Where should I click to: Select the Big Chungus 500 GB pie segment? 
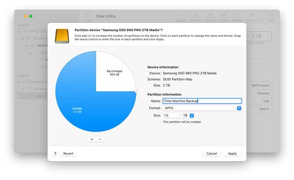(114, 73)
